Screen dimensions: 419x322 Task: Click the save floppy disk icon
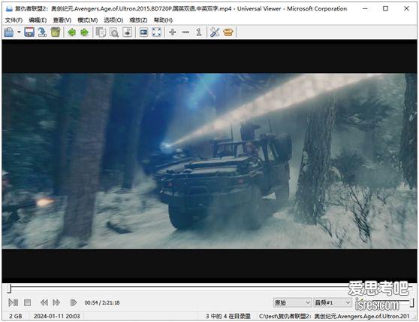click(x=29, y=32)
